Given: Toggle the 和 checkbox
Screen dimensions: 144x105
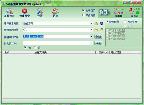Looking at the screenshot, I should 26,47.
